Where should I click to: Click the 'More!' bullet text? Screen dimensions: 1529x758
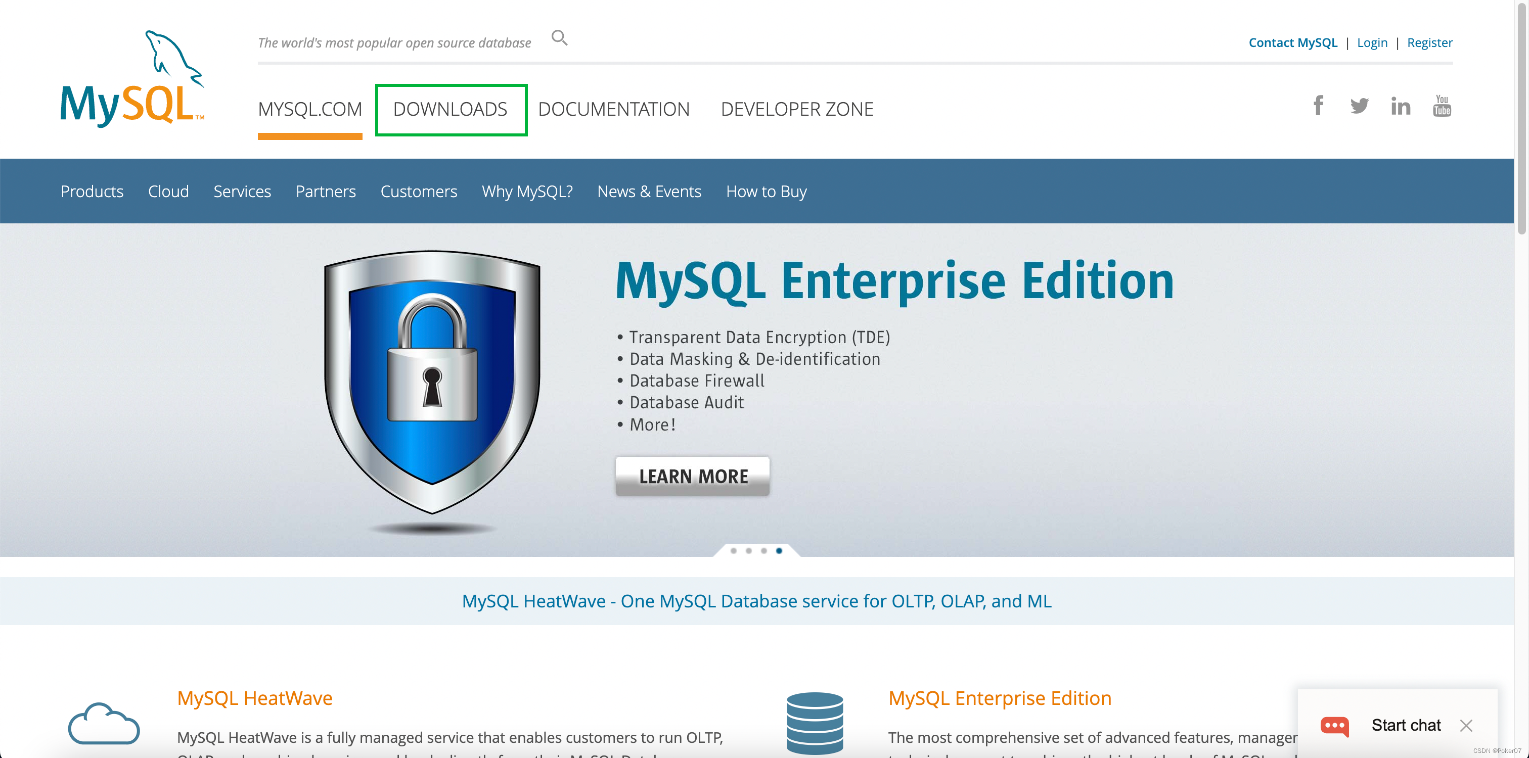[652, 424]
